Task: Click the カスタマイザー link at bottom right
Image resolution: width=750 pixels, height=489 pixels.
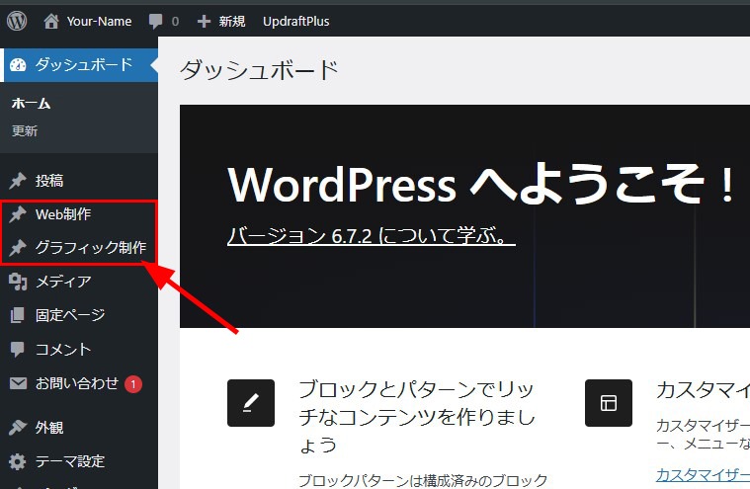Action: 704,474
